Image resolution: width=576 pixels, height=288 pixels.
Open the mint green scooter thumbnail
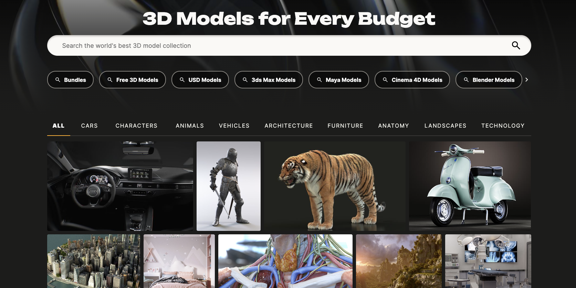click(470, 186)
